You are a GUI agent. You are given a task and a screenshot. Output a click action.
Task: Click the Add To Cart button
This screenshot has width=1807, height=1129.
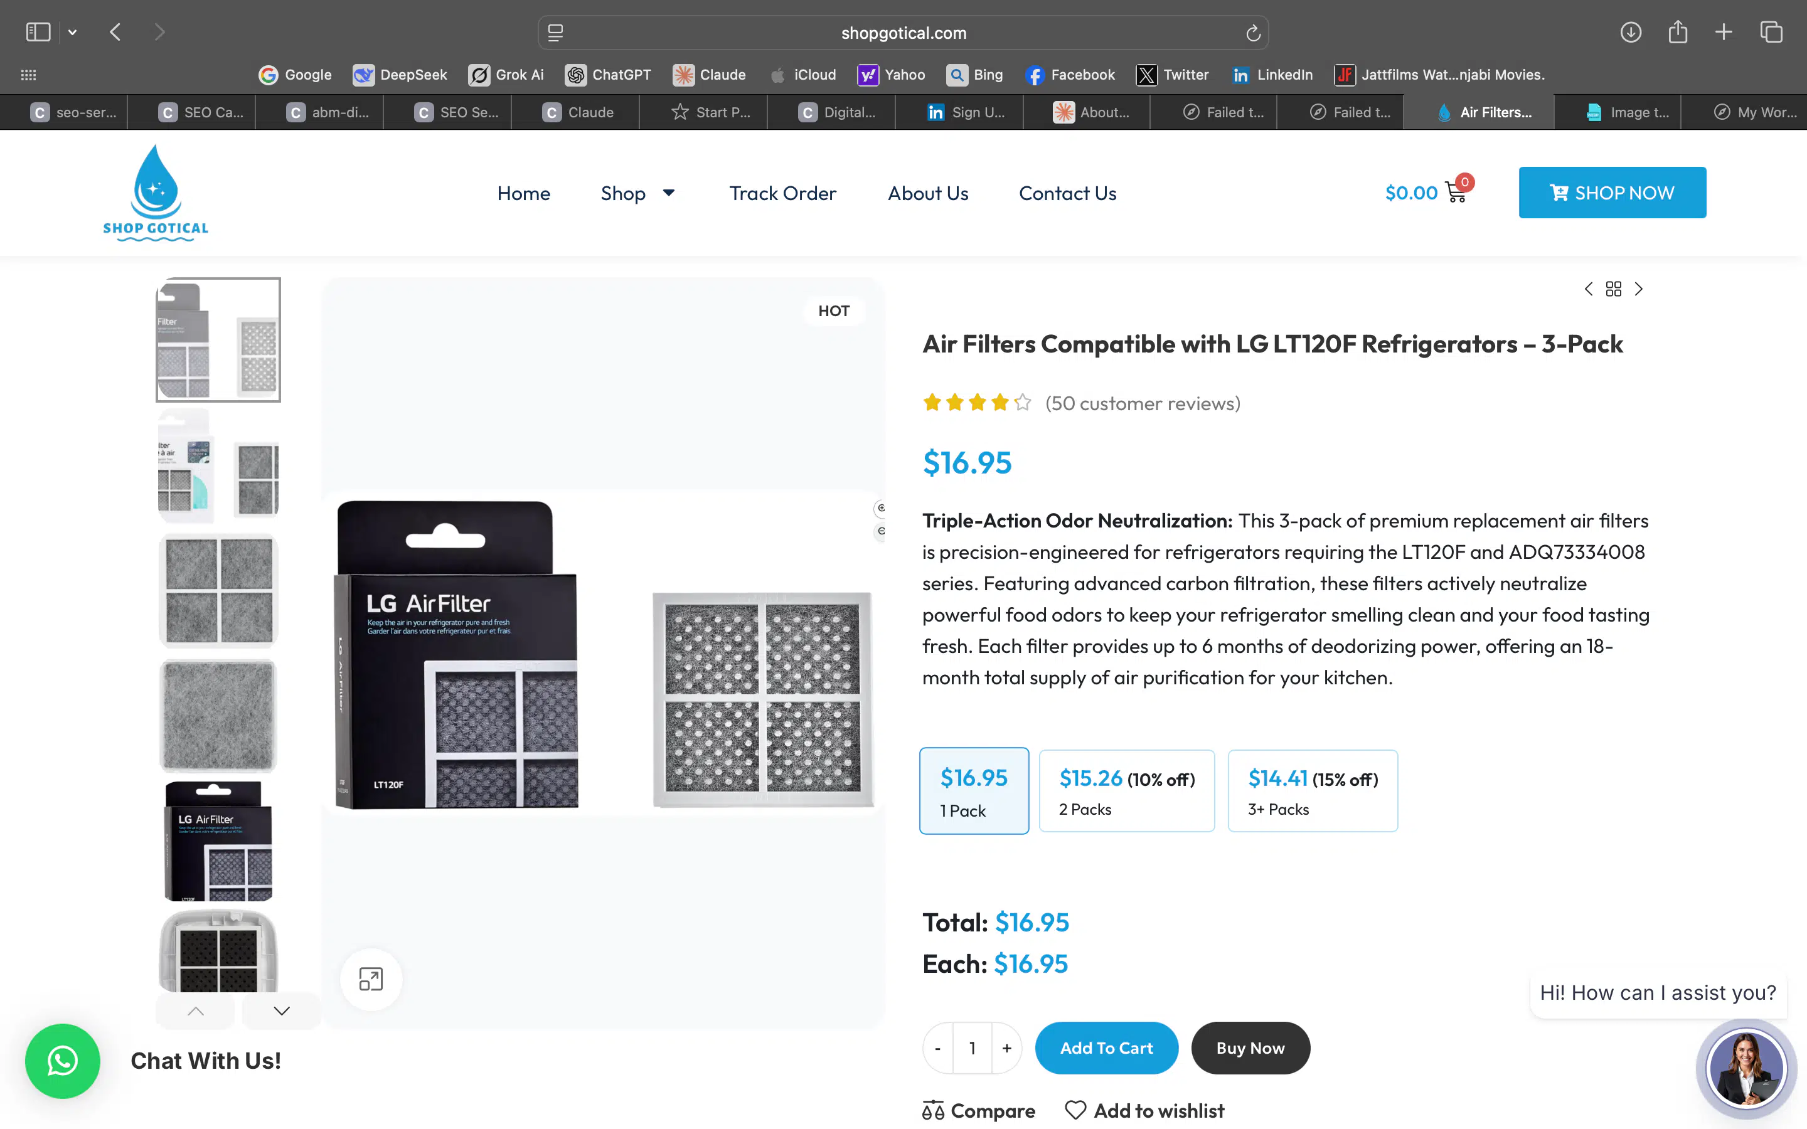pos(1107,1047)
